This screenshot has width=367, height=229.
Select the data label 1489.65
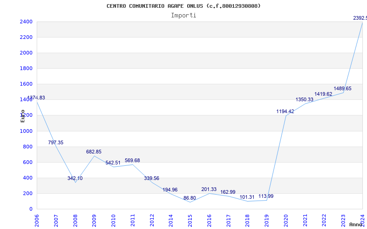pyautogui.click(x=343, y=88)
